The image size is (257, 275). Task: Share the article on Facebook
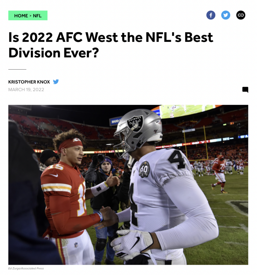coord(211,15)
